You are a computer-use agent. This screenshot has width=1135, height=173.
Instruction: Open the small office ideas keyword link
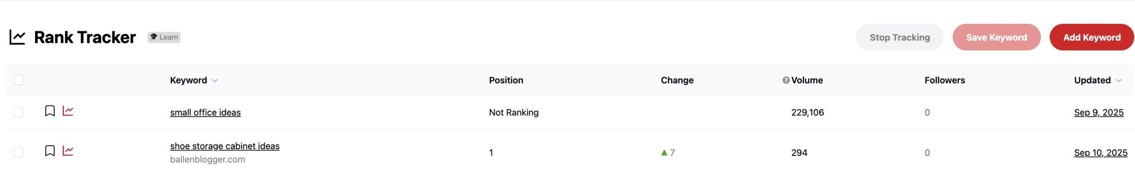[205, 112]
